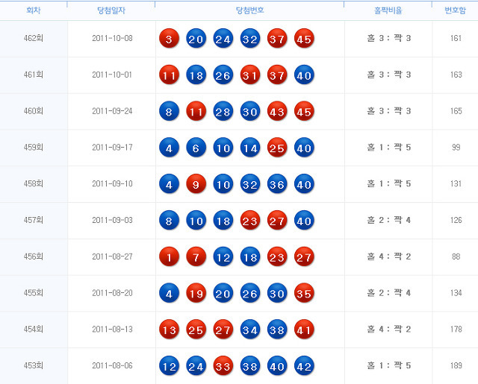The image size is (478, 384).
Task: Select the 461회 round cell
Action: [34, 75]
